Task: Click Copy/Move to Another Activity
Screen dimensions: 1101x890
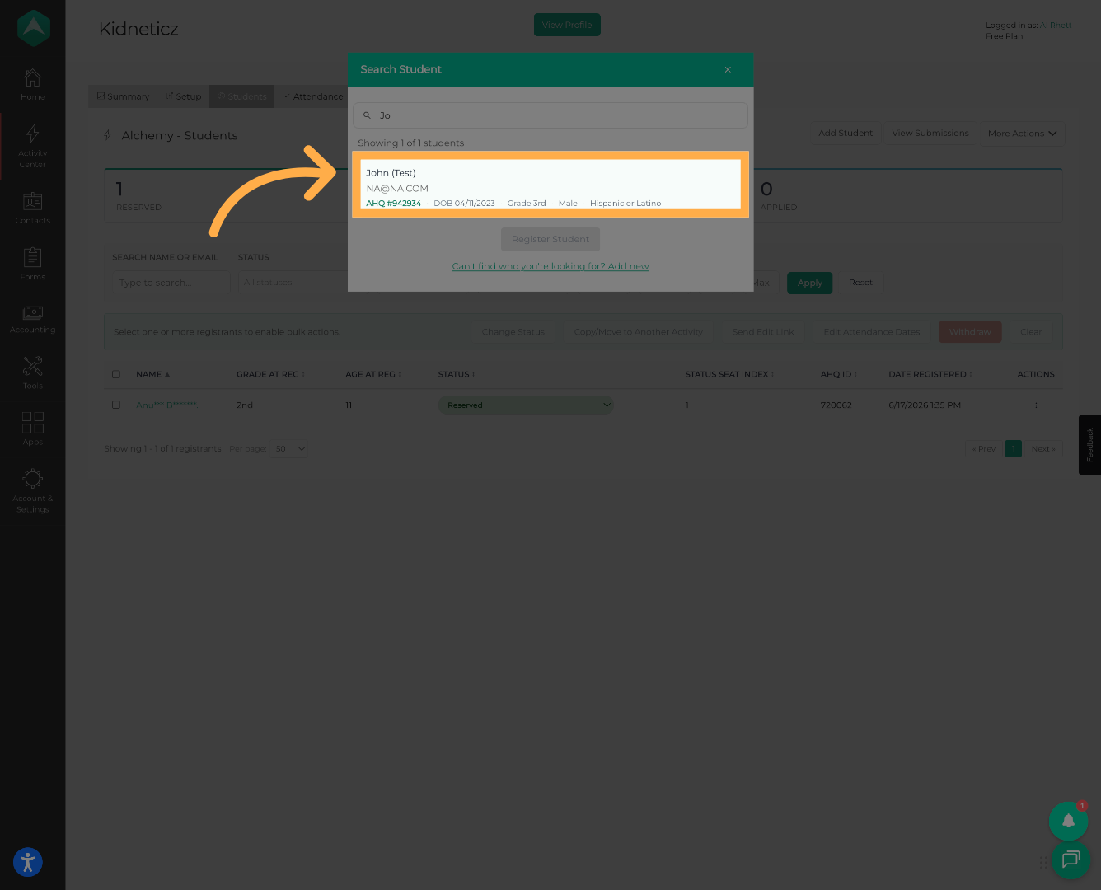Action: pos(639,332)
